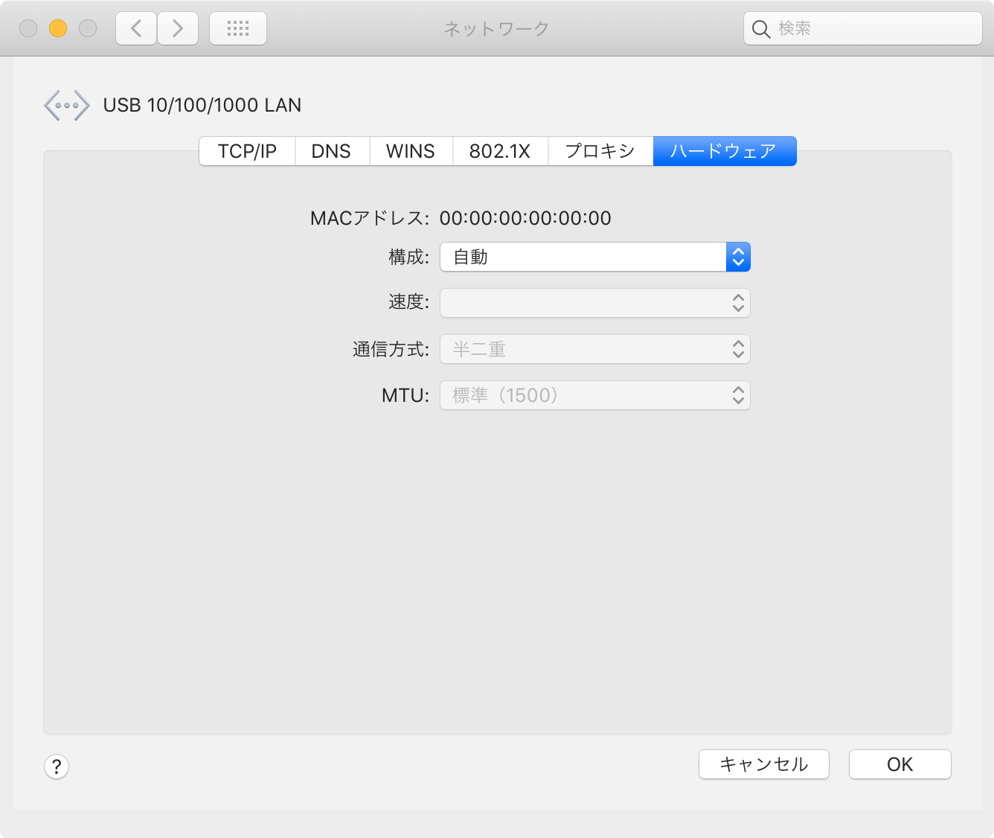
Task: Switch to the DNS tab
Action: click(x=331, y=151)
